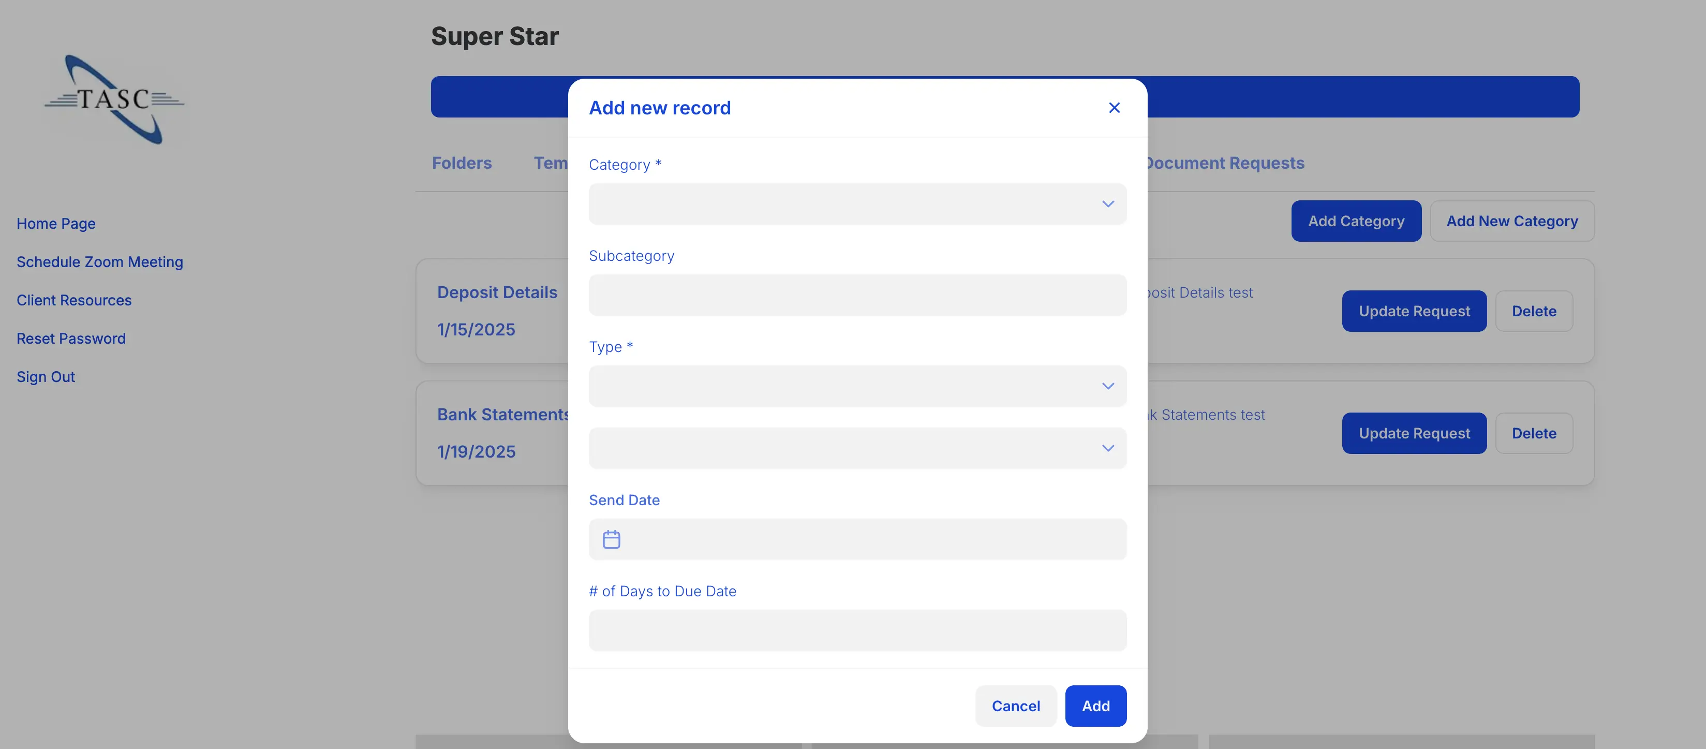The width and height of the screenshot is (1706, 749).
Task: Delete the Bank Statements request
Action: pos(1535,433)
